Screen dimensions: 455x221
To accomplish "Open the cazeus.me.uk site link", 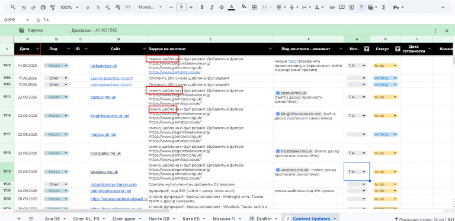I will pos(103,97).
